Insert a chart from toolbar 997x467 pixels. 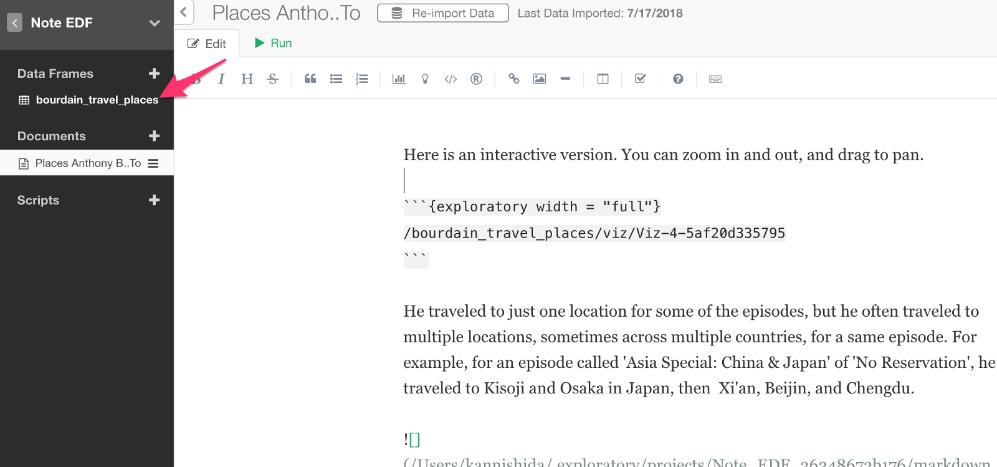click(399, 79)
